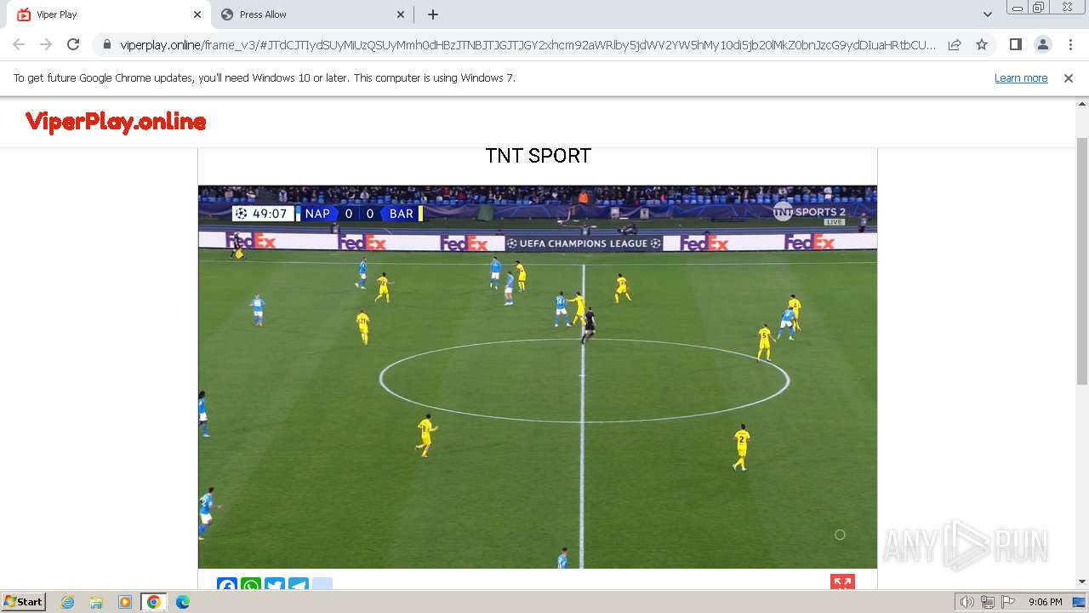This screenshot has width=1089, height=613.
Task: Go back to previous page
Action: (19, 45)
